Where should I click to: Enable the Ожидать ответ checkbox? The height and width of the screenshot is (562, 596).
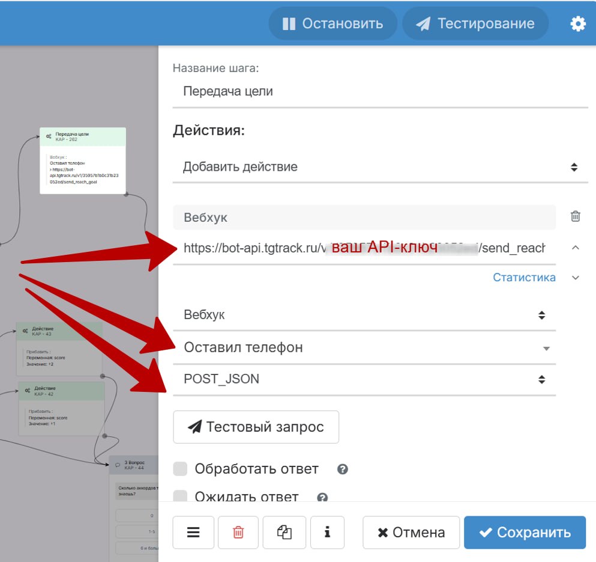[180, 496]
